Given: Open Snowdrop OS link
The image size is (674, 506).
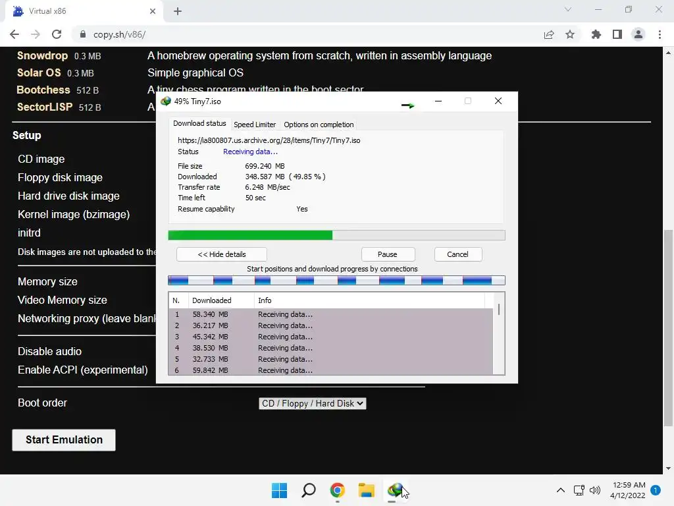Looking at the screenshot, I should (42, 56).
